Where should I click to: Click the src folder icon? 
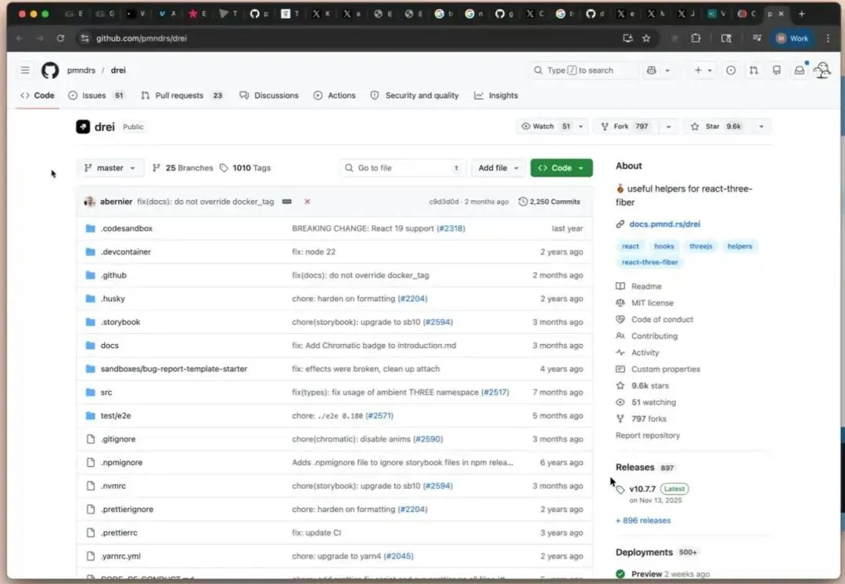(x=91, y=392)
